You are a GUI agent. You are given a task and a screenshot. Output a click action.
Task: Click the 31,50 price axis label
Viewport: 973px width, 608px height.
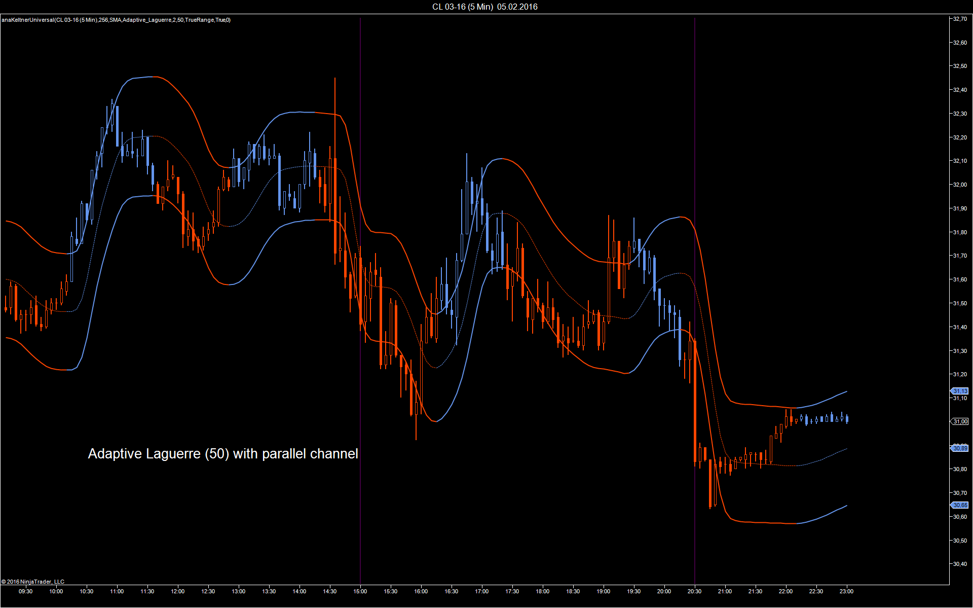(x=960, y=303)
